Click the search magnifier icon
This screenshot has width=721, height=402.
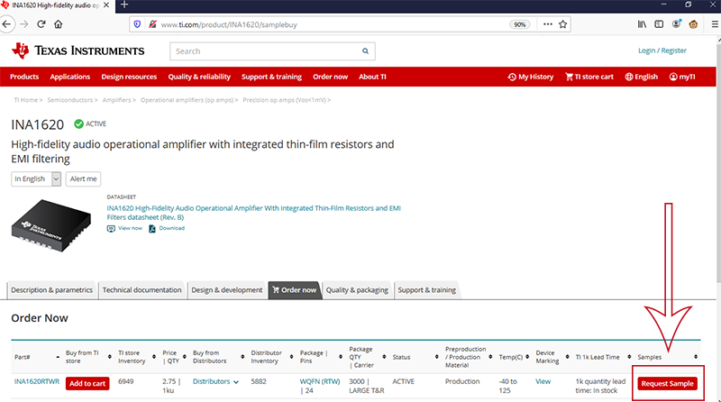(365, 51)
